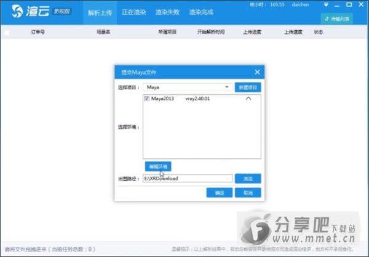The width and height of the screenshot is (369, 257).
Task: Minimize the 渲云 main window
Action: point(337,5)
